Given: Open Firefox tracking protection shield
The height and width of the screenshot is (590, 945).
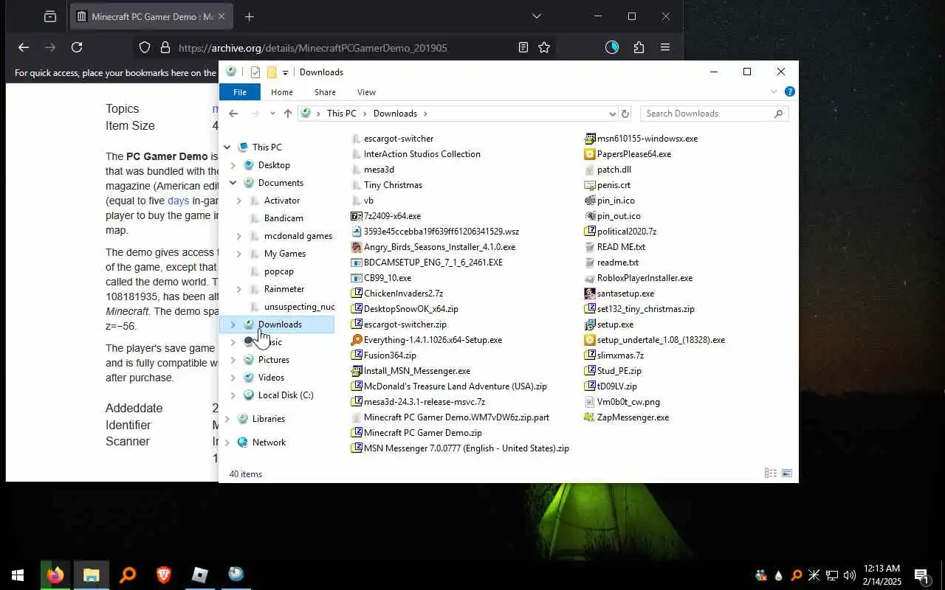Looking at the screenshot, I should coord(145,47).
